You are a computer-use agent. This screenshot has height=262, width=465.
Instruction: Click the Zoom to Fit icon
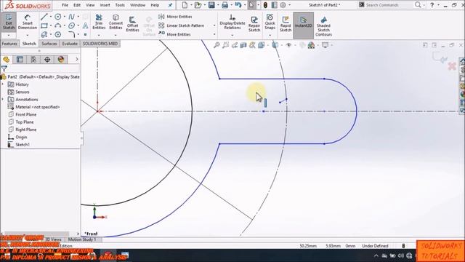click(217, 45)
